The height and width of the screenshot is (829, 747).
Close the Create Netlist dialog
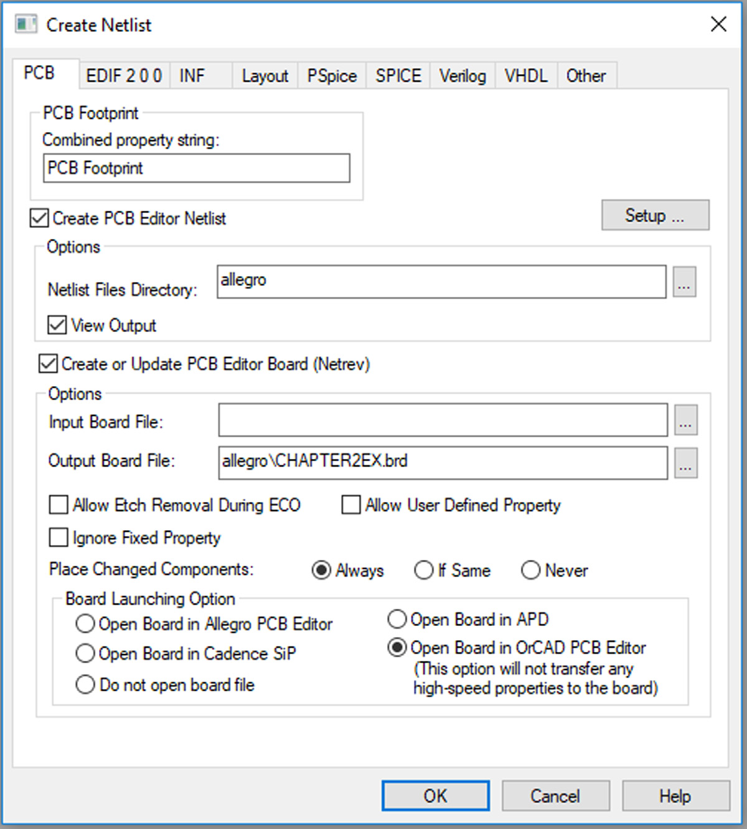click(x=718, y=24)
